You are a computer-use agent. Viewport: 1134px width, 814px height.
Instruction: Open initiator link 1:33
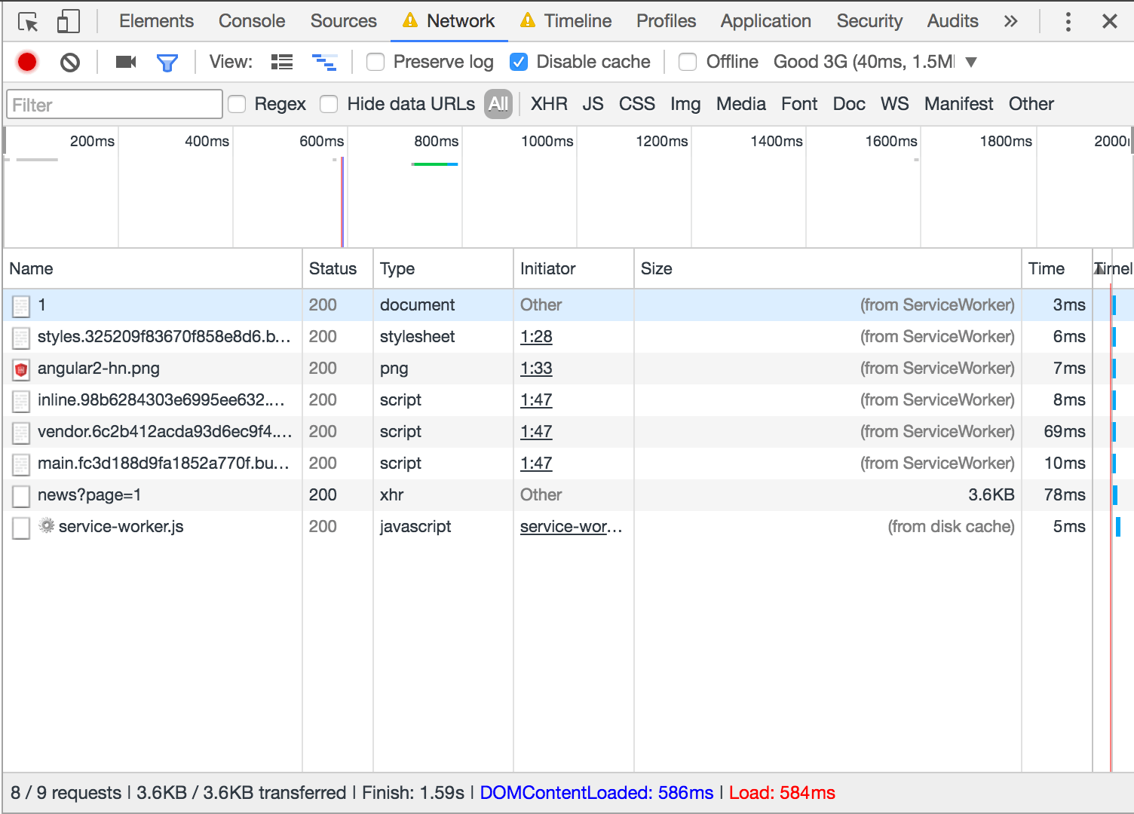pos(536,369)
